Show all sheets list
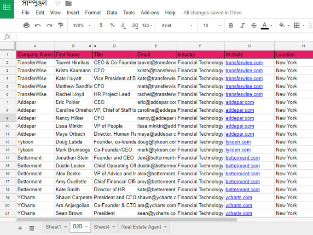 pos(32,228)
